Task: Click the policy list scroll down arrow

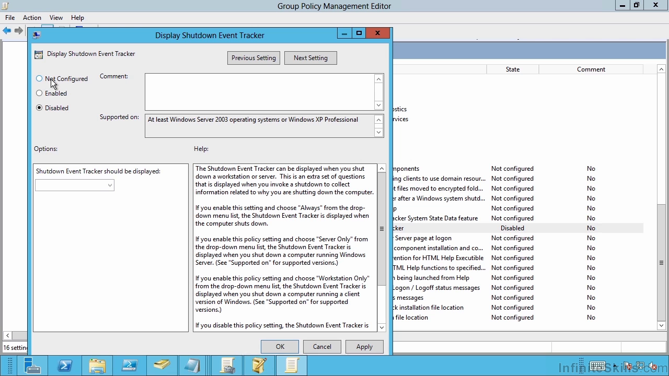Action: tap(661, 325)
